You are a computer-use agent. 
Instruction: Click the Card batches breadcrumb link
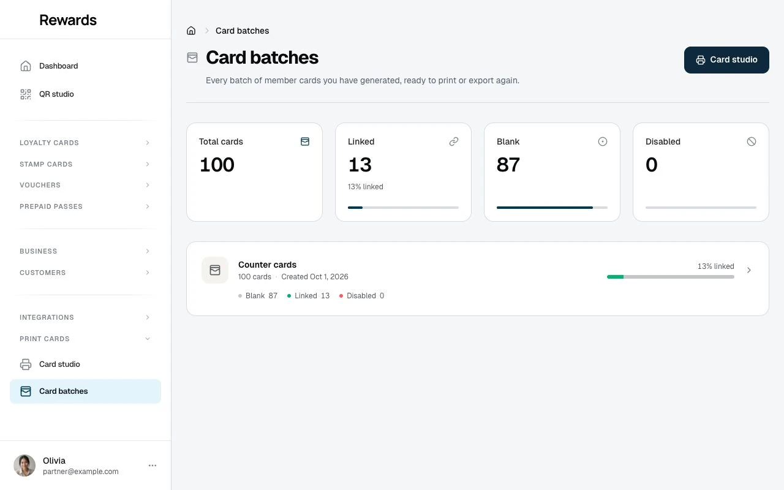242,31
